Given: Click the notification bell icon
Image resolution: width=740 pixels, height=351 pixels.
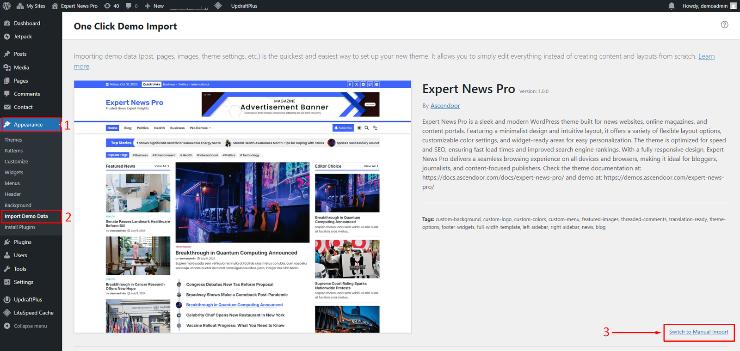Looking at the screenshot, I should [x=672, y=6].
